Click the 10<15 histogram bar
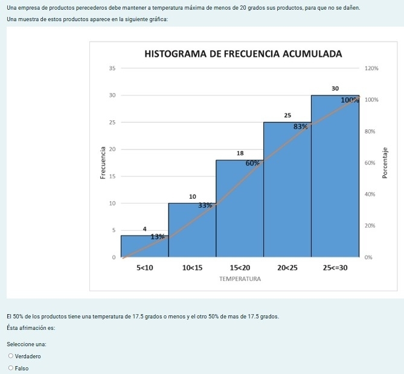The image size is (404, 374). pos(192,233)
